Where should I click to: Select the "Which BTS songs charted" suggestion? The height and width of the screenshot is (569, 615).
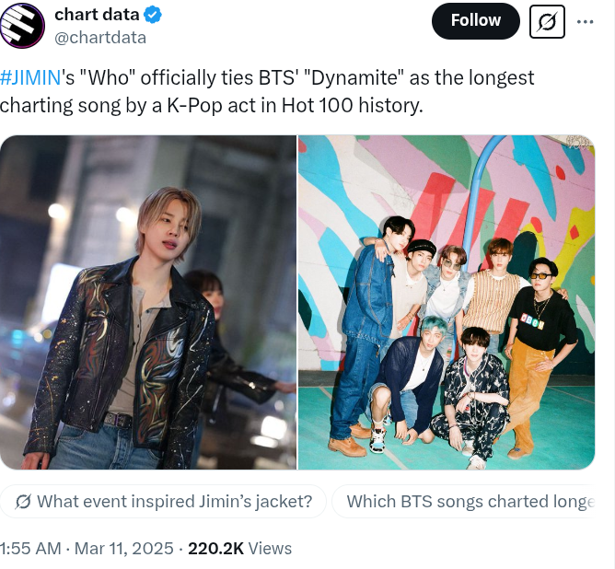(x=468, y=502)
